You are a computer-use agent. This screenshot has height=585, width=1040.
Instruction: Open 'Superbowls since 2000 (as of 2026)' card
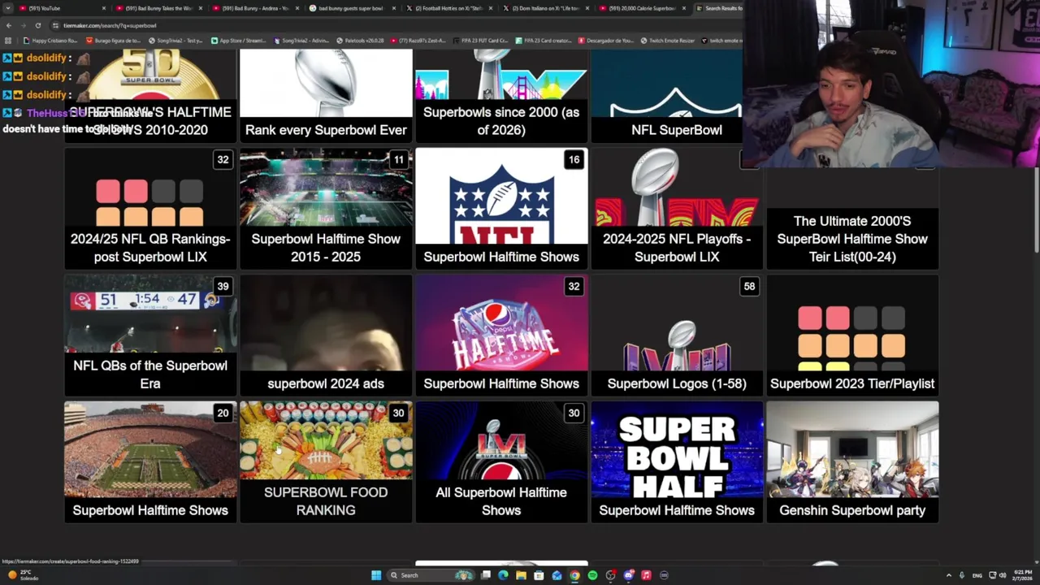pos(501,95)
